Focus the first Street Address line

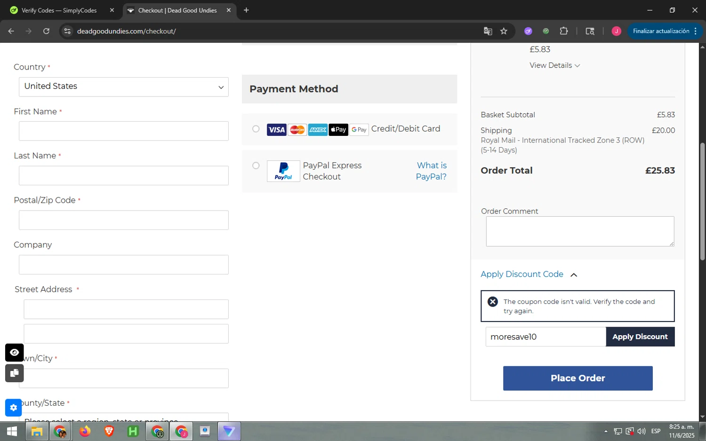coord(126,309)
